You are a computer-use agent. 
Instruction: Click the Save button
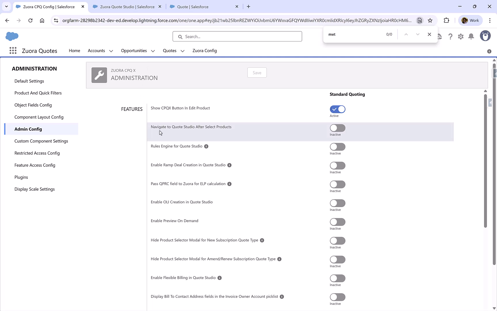pos(257,73)
